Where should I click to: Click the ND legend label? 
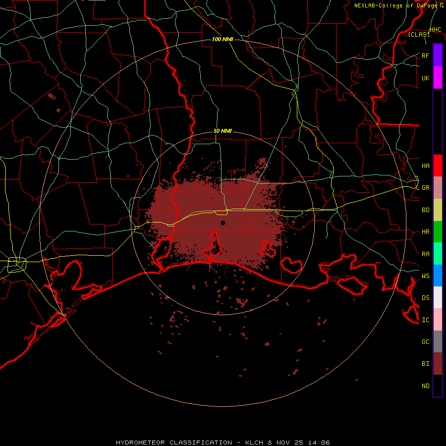click(426, 386)
